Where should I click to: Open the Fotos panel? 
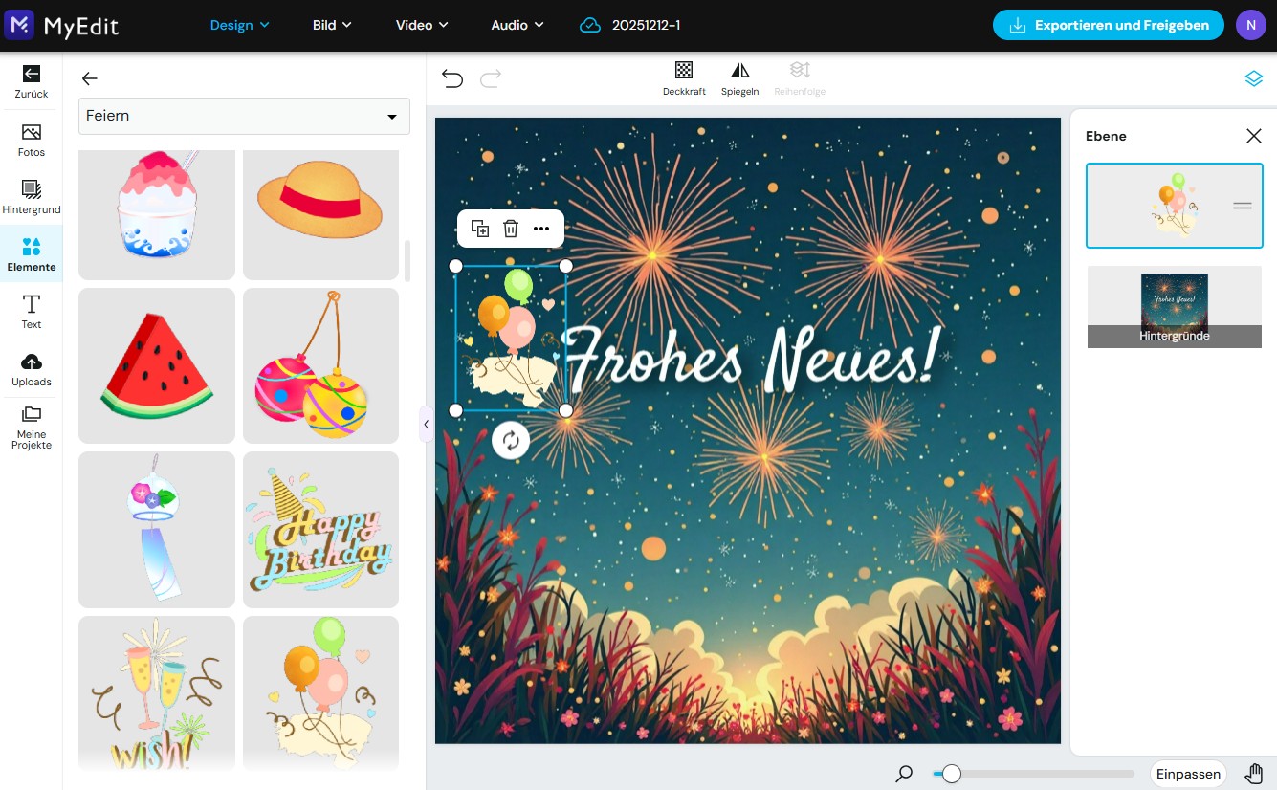coord(32,140)
